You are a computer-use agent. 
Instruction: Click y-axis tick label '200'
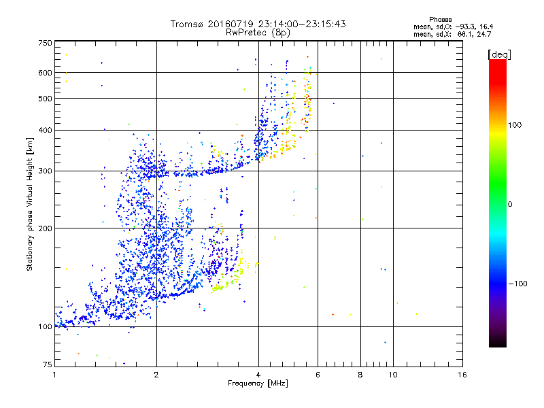45,228
